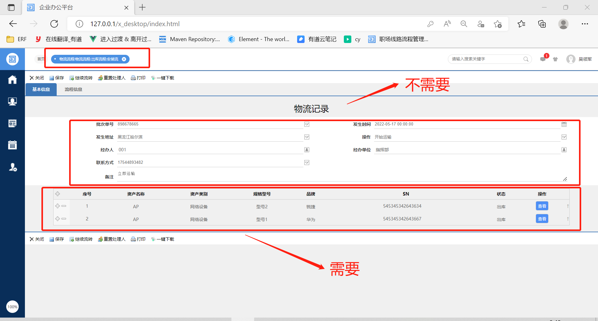Click the person picker icon beside 经办人

point(307,150)
